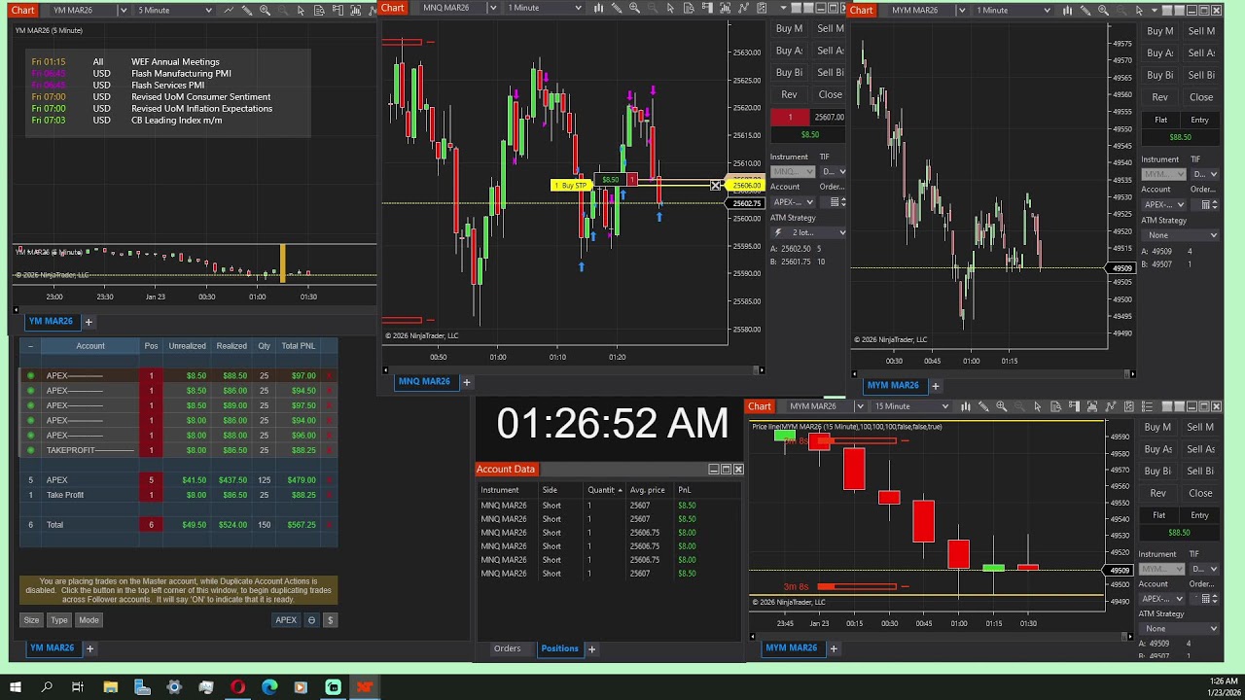Open APEX account dropdown in MNQ Chart Trader
This screenshot has width=1245, height=700.
(793, 202)
